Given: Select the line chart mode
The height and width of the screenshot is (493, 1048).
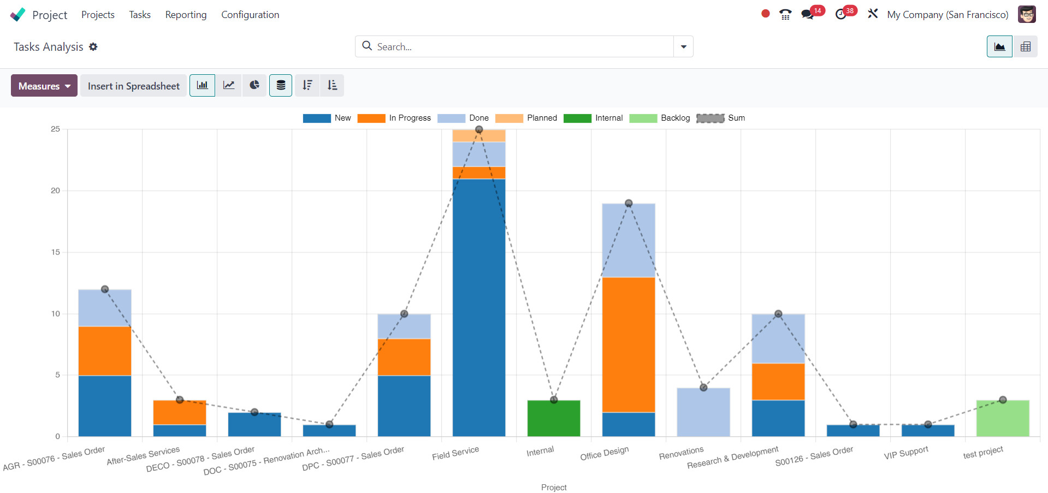Looking at the screenshot, I should point(228,85).
